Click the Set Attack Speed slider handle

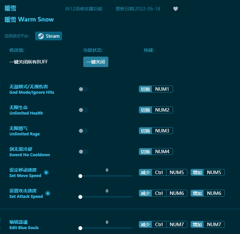pos(80,197)
